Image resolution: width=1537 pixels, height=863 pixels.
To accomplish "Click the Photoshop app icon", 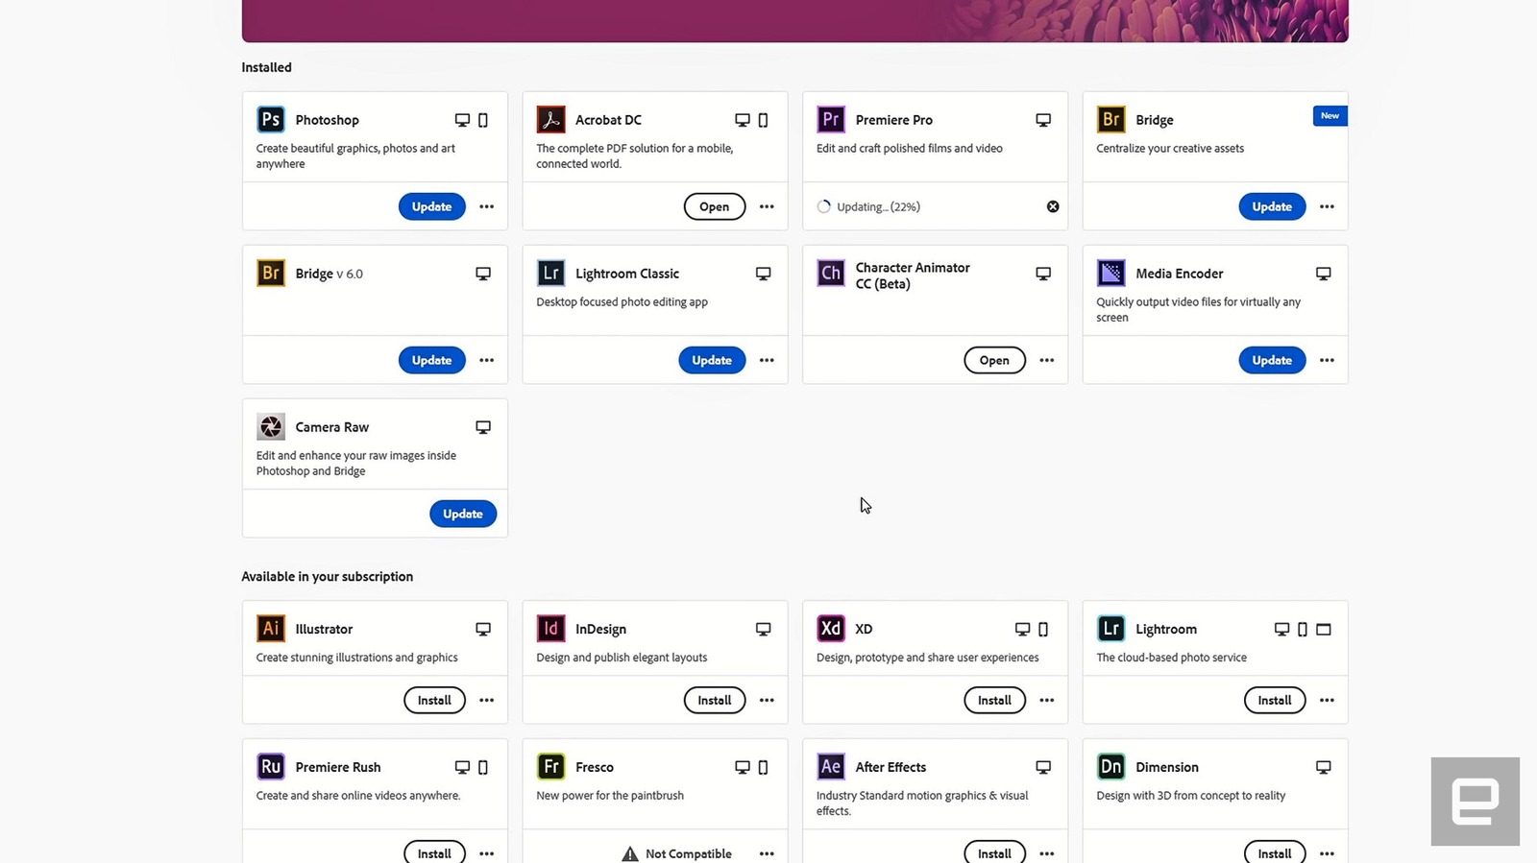I will pyautogui.click(x=271, y=120).
